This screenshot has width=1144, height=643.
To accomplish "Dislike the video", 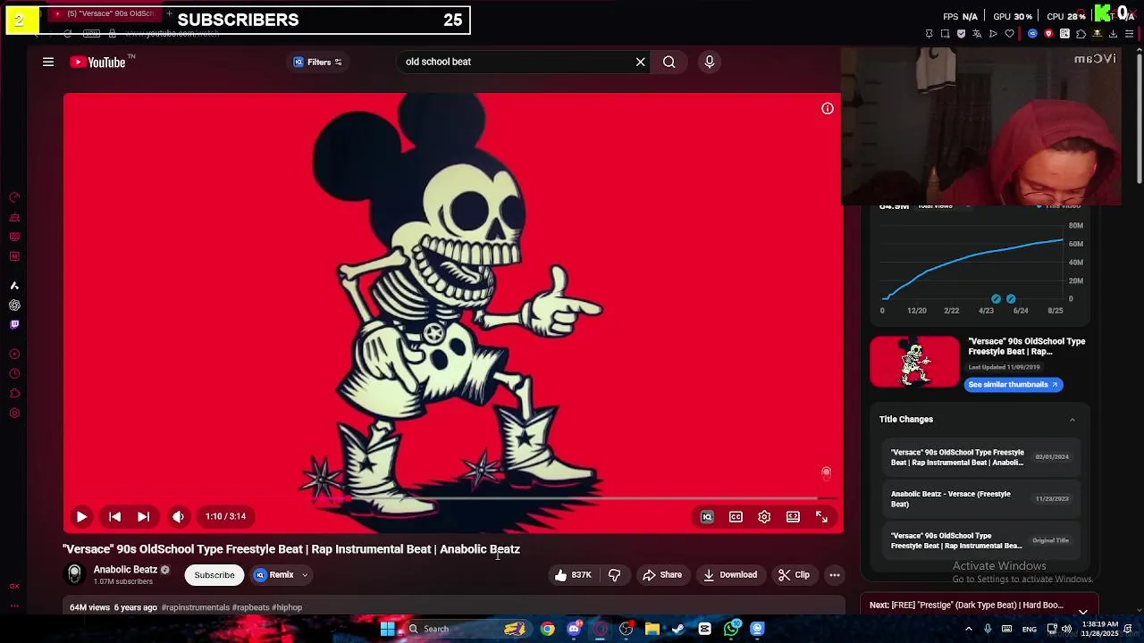I will click(614, 575).
